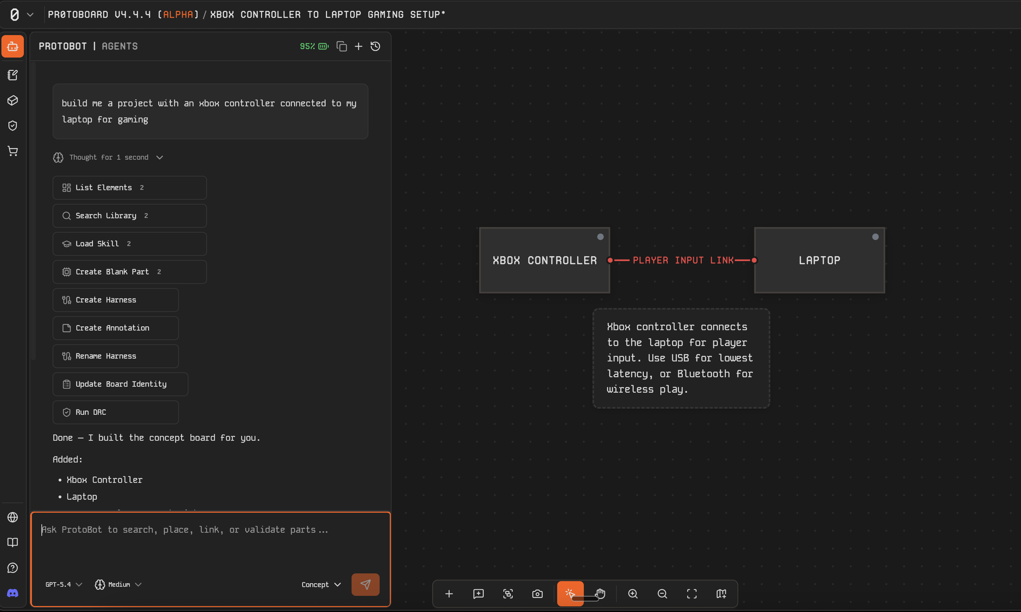The height and width of the screenshot is (612, 1021).
Task: Start a new chat with plus icon
Action: [x=359, y=46]
